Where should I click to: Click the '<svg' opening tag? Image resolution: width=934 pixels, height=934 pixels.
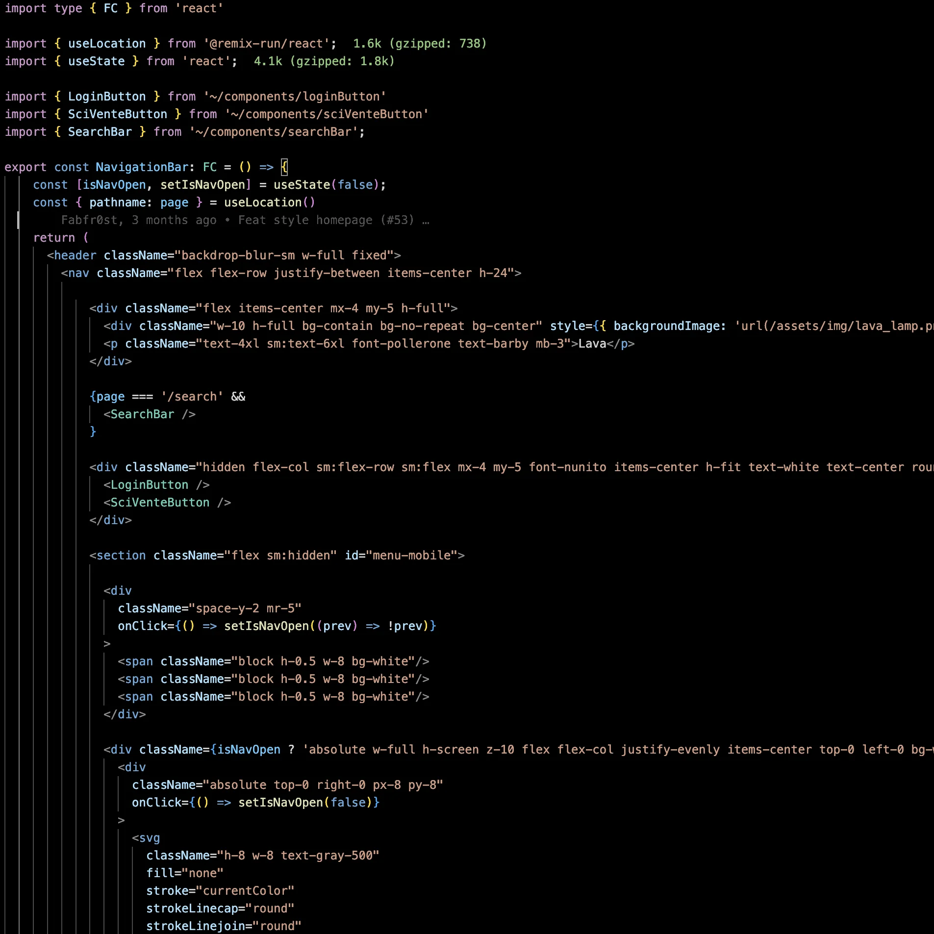(146, 838)
